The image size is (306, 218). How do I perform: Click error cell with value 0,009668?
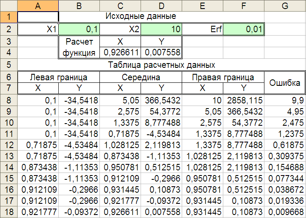(285, 212)
